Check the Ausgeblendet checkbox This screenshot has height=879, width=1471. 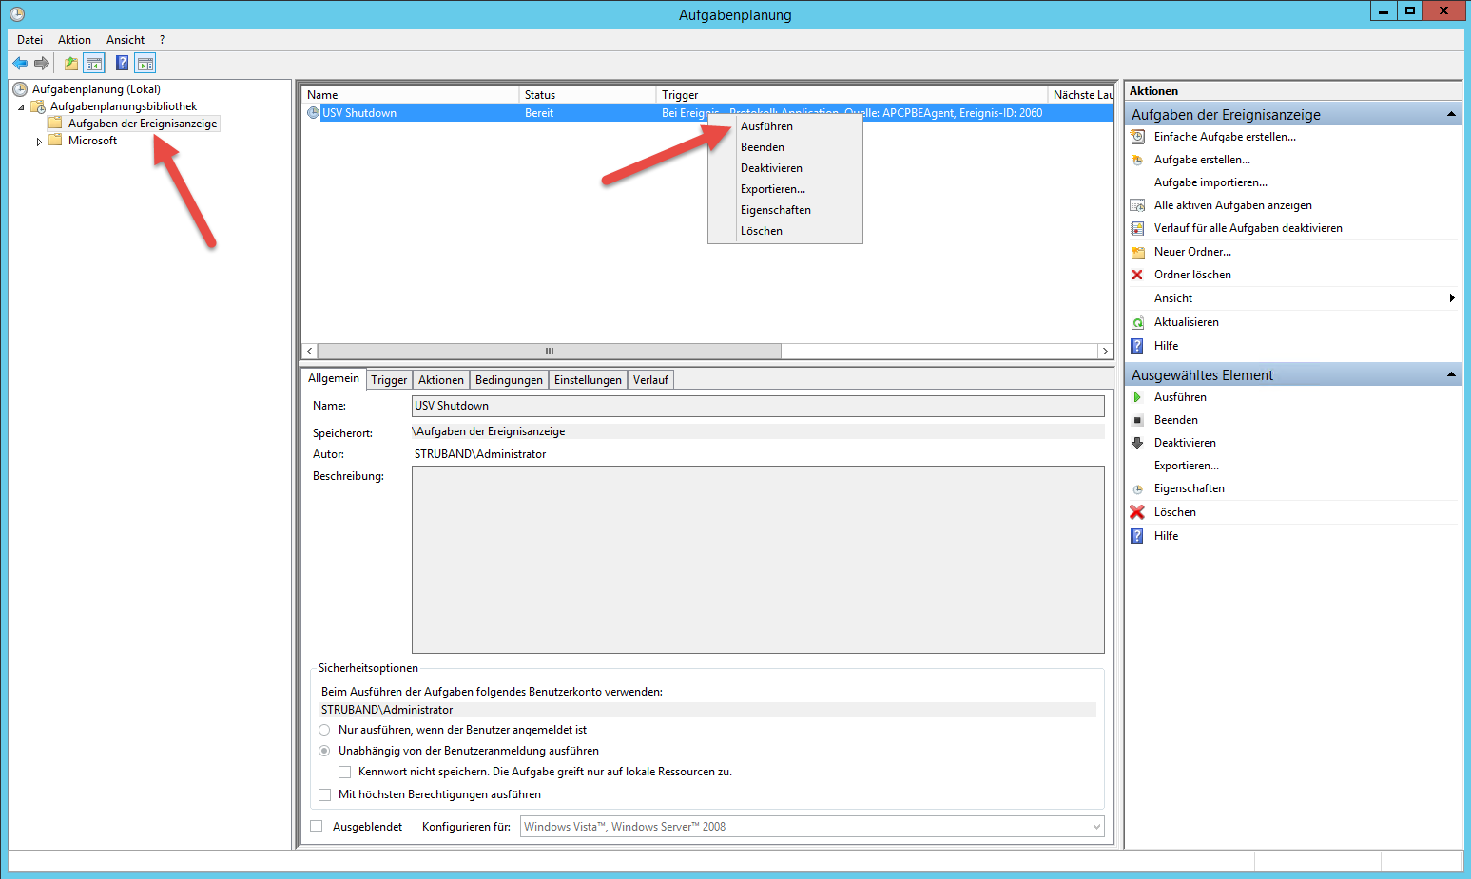click(317, 827)
